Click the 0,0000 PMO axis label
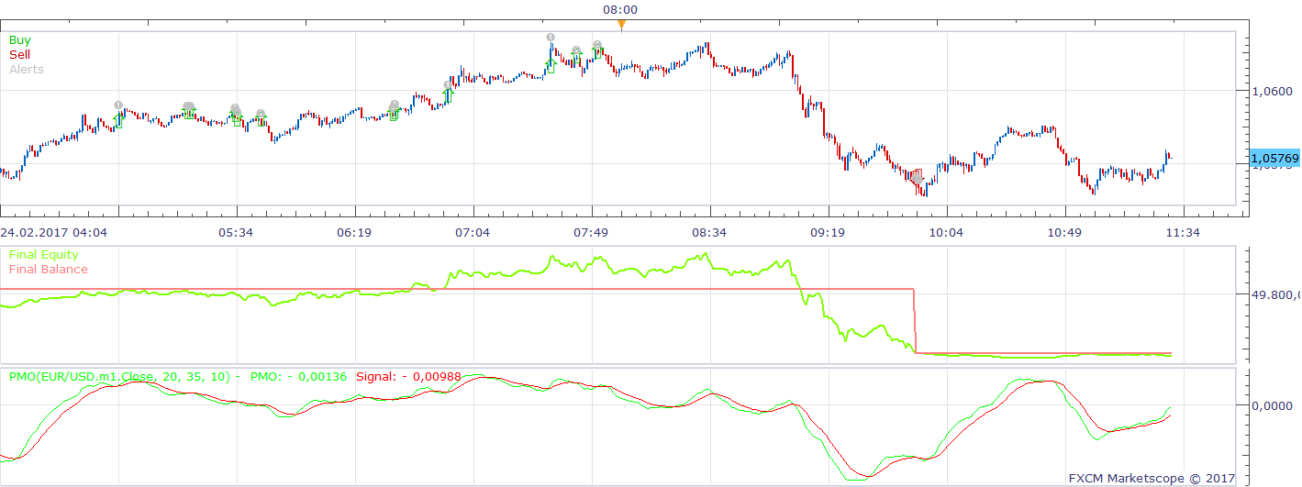 click(1271, 404)
